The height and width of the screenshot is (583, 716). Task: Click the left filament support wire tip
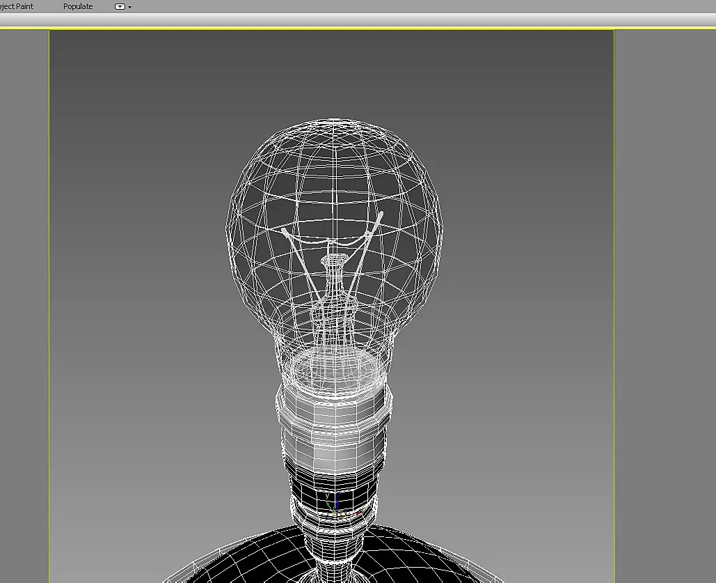284,229
